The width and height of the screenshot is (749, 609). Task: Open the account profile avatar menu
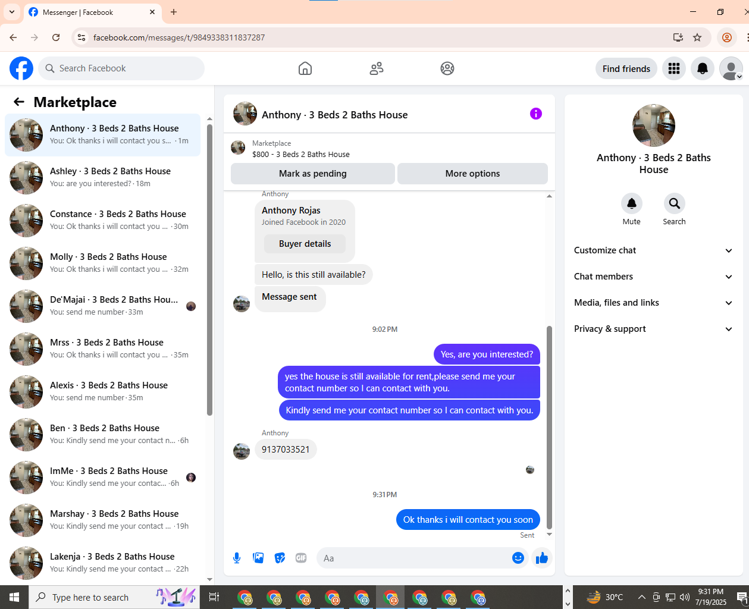coord(731,68)
